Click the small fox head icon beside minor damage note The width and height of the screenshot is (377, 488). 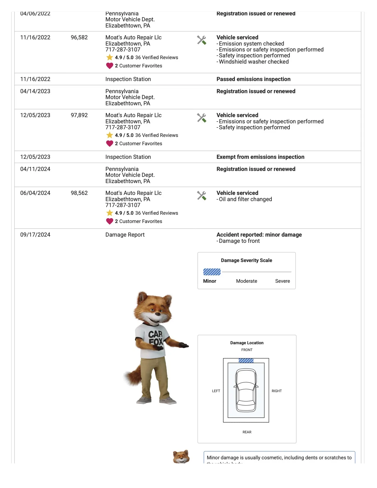[x=181, y=457]
